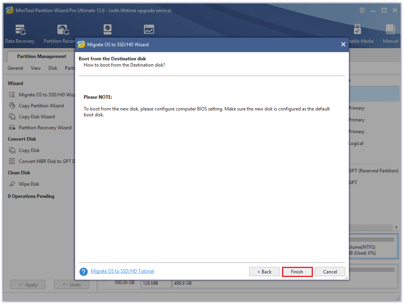Click the 'Please NOTE:' heading text
Image resolution: width=404 pixels, height=304 pixels.
[x=98, y=97]
